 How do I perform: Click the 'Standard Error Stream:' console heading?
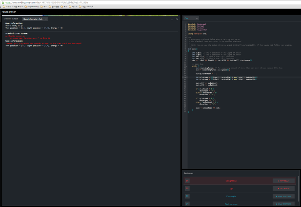click(x=17, y=33)
